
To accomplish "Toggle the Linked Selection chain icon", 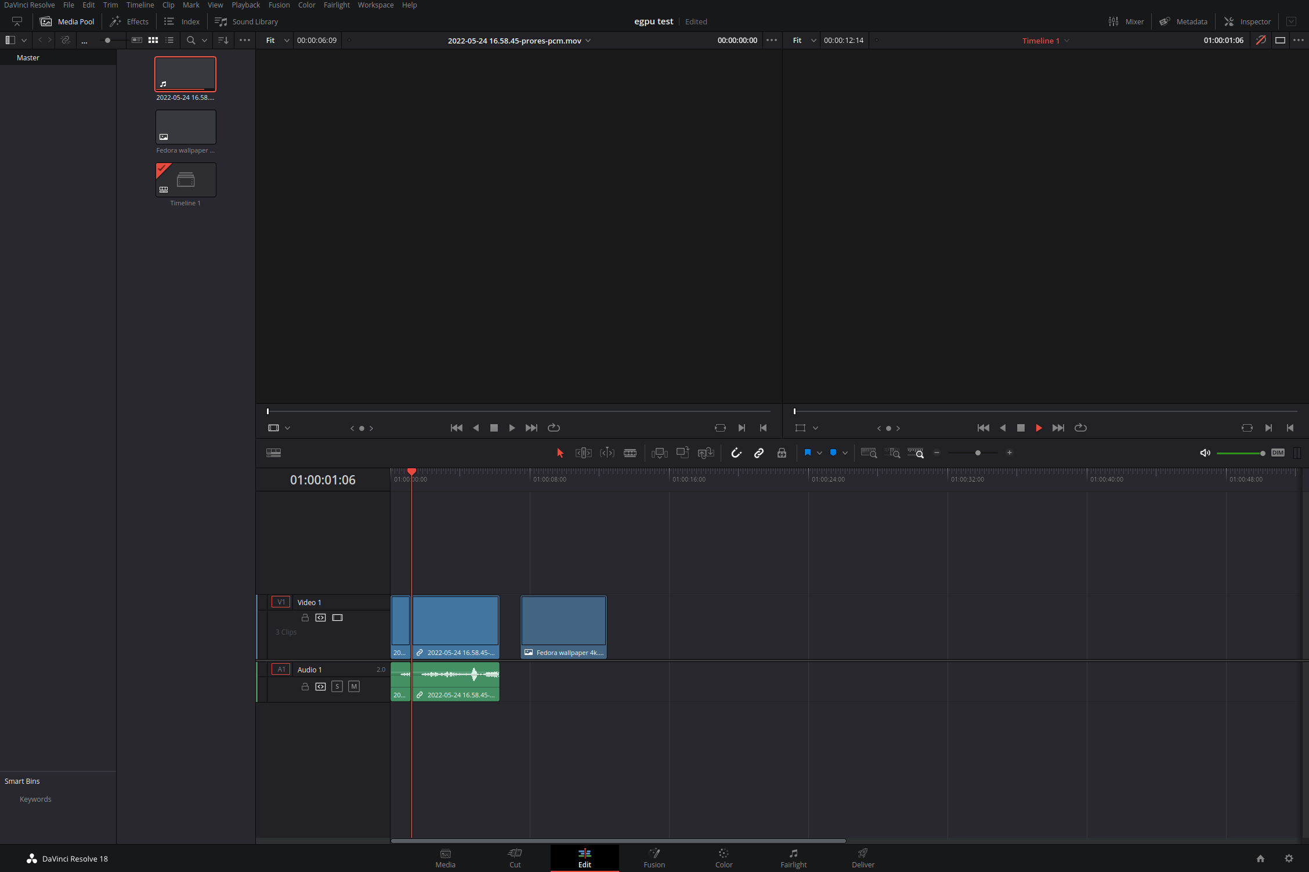I will (x=759, y=453).
